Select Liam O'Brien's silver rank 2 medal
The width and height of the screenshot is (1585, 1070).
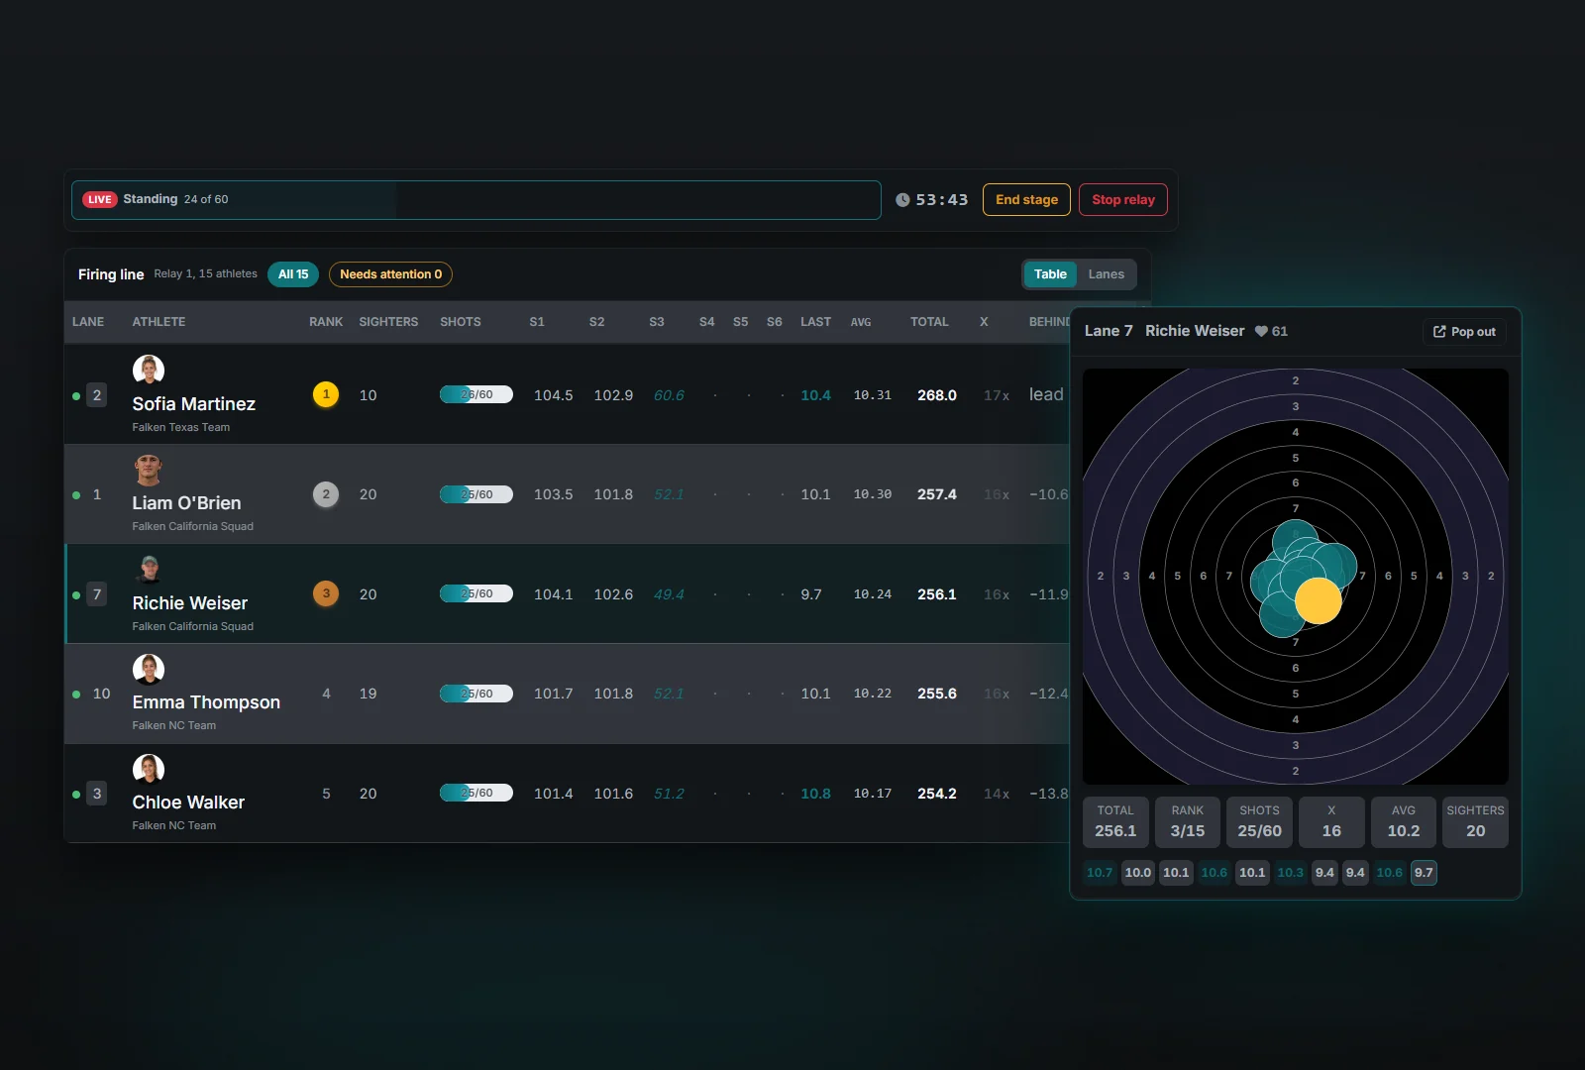pos(326,494)
